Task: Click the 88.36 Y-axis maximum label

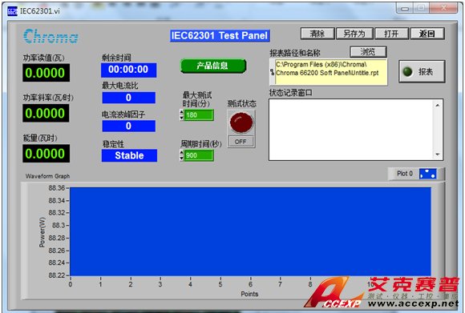Action: (x=56, y=188)
